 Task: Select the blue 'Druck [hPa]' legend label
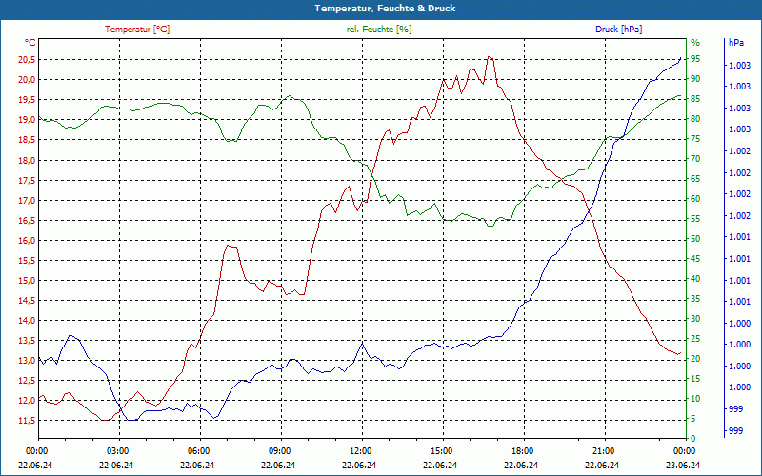point(618,30)
